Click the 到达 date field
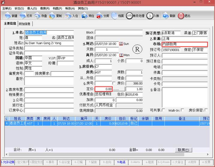The height and width of the screenshot is (167, 215). (107, 44)
